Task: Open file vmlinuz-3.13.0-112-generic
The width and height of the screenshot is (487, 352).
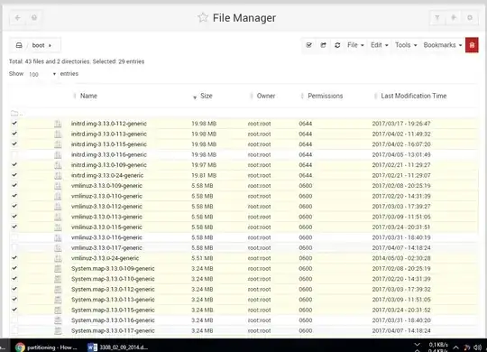Action: [106, 207]
